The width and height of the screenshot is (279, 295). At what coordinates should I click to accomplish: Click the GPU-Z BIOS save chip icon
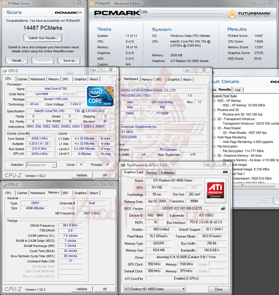pyautogui.click(x=223, y=208)
